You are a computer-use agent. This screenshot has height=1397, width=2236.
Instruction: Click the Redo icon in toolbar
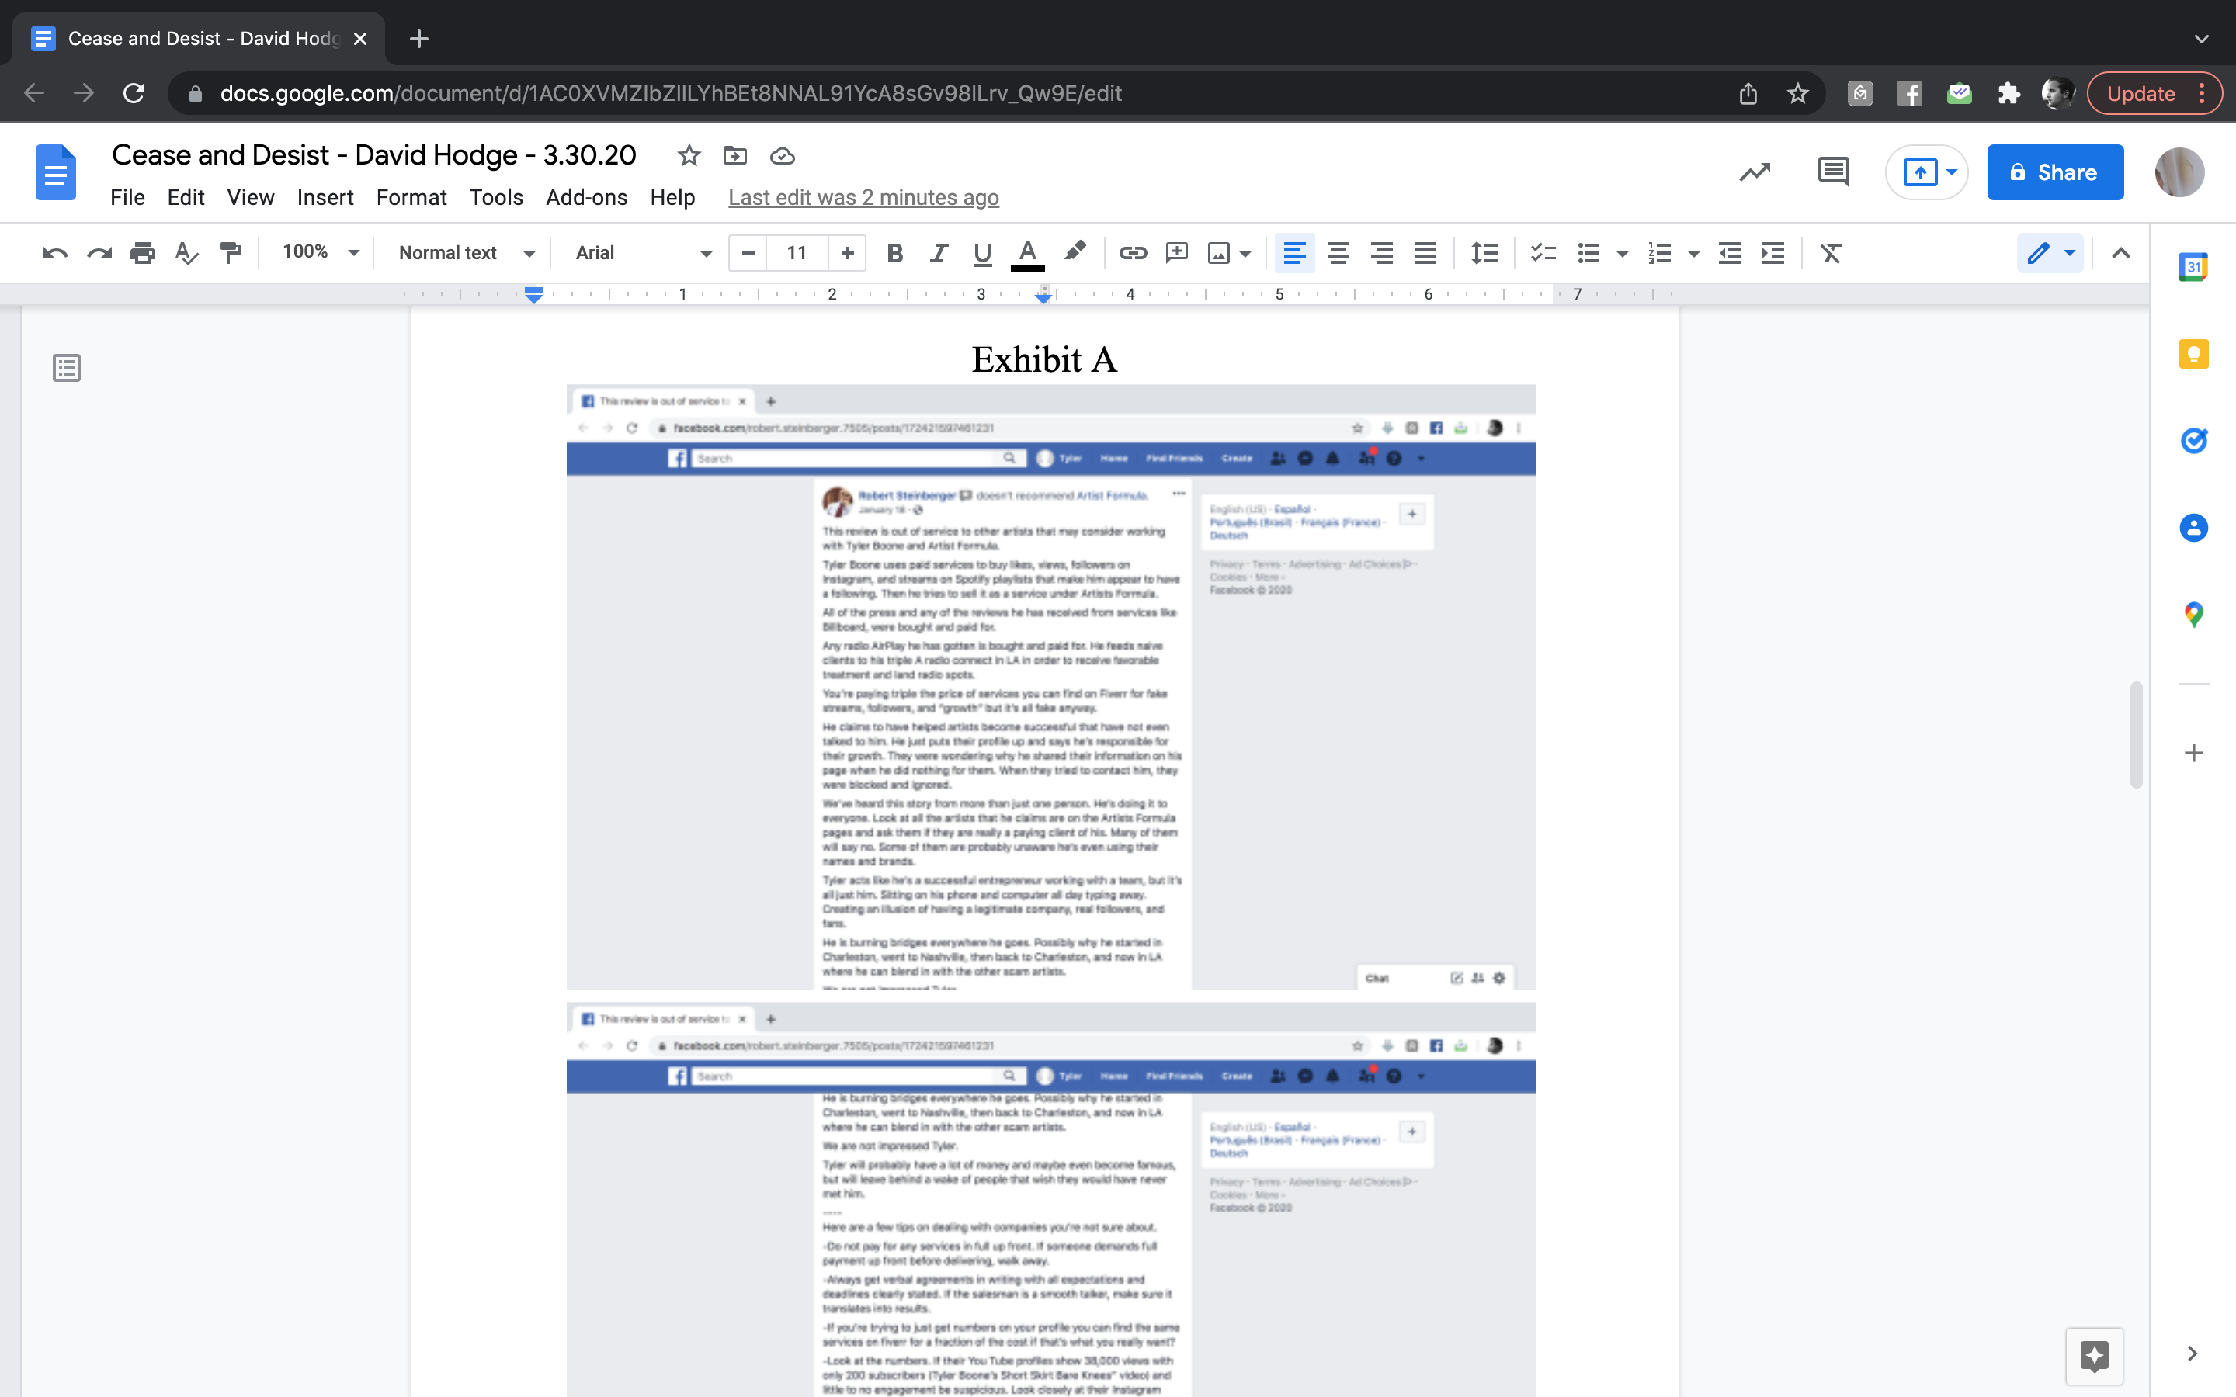point(99,253)
